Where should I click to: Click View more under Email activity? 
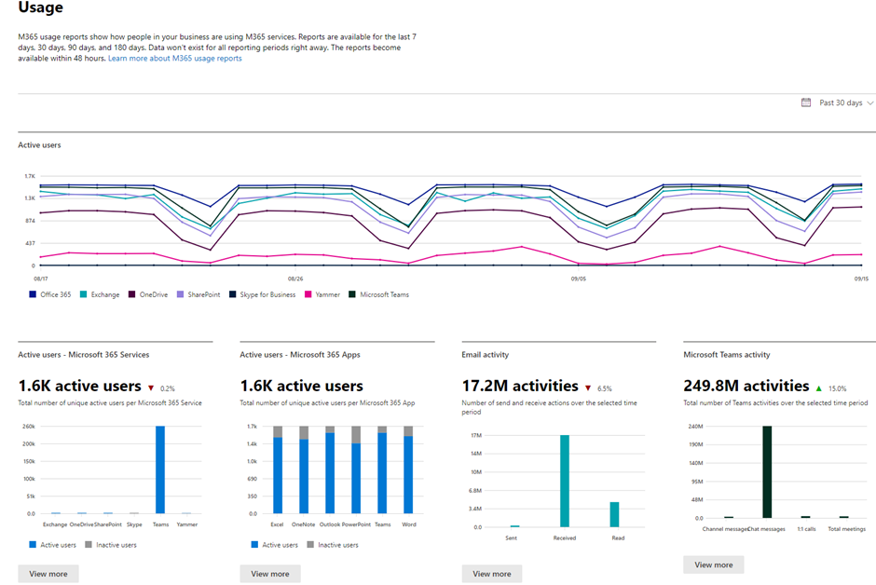tap(491, 573)
